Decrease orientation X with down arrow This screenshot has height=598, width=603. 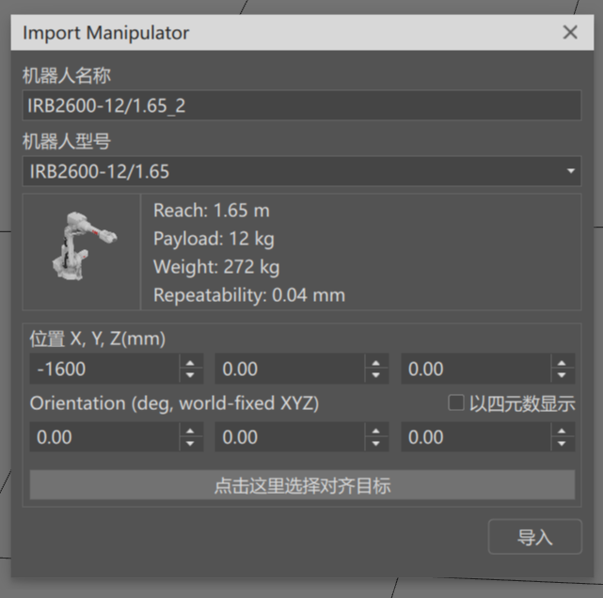[190, 444]
